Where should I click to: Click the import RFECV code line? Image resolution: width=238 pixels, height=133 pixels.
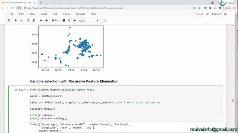[62, 89]
